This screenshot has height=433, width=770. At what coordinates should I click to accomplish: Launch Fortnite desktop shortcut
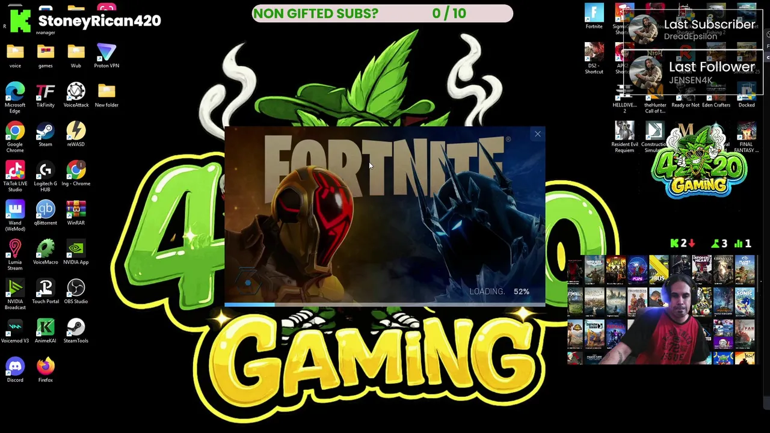point(594,16)
